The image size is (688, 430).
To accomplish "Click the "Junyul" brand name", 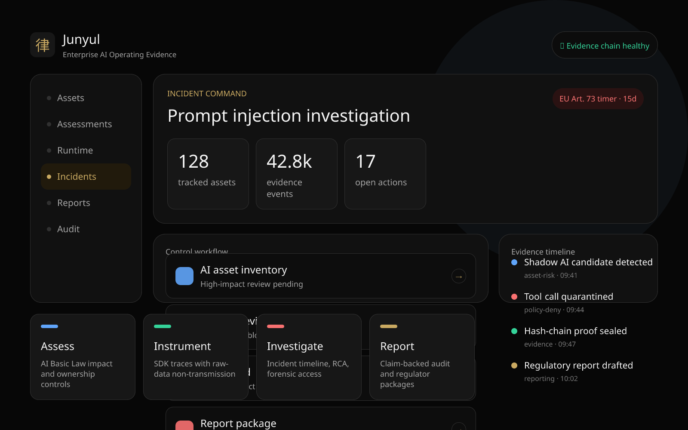I will [81, 40].
